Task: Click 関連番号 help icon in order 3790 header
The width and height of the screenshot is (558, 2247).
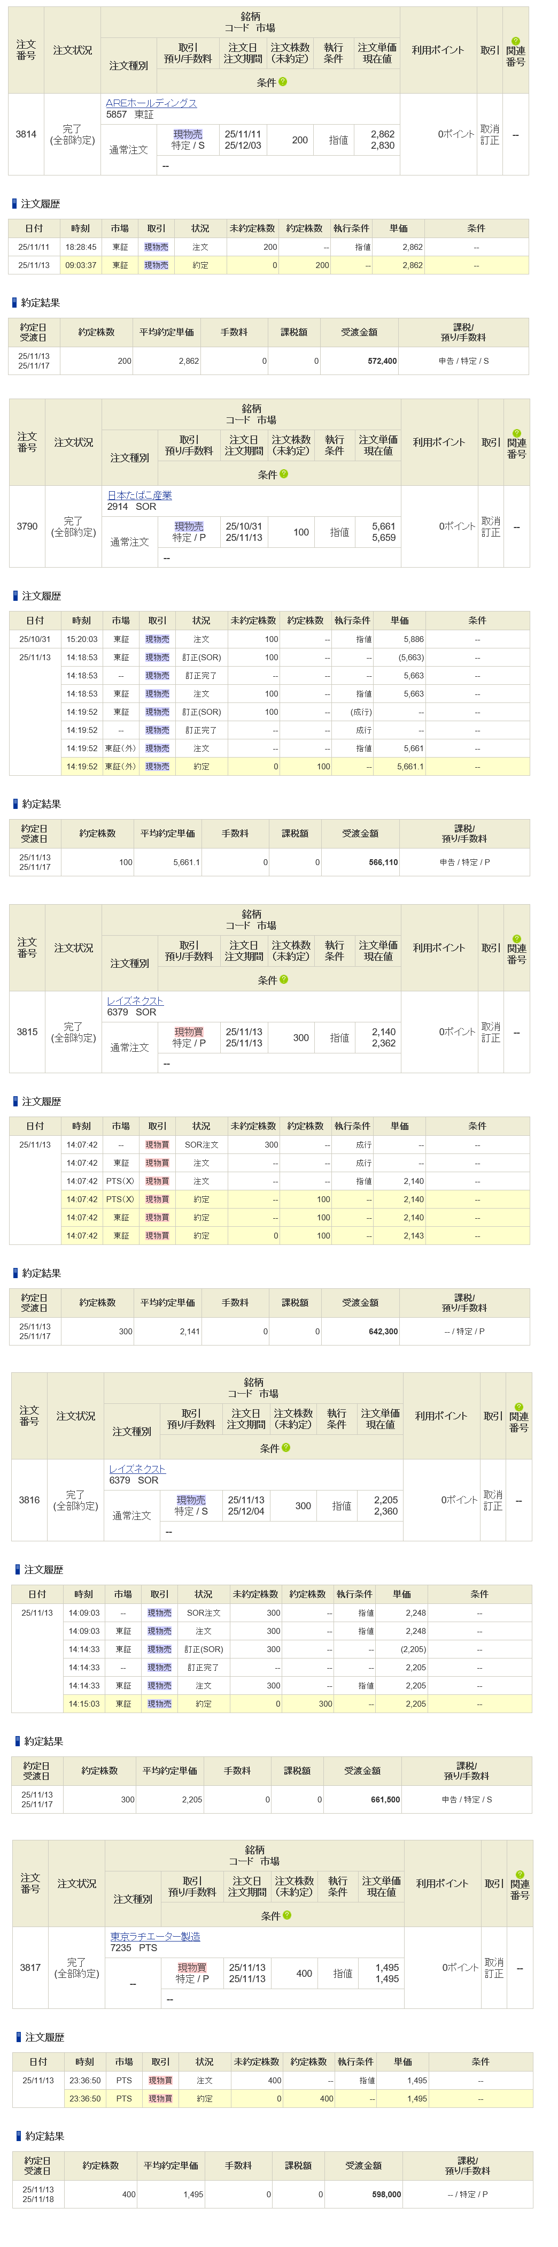Action: 516,433
